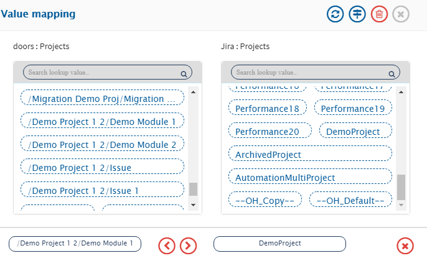
Task: Select /Demo Project 1 2/Issue 1 value
Action: 103,190
